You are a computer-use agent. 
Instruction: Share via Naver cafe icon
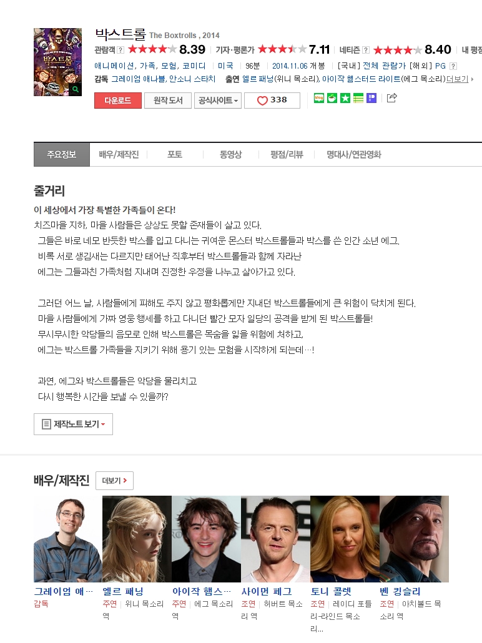(x=332, y=98)
